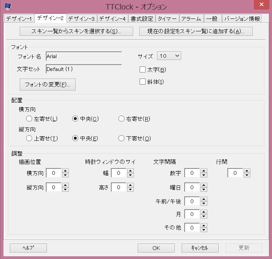Switch to the タイマー tab
The height and width of the screenshot is (259, 272).
[x=167, y=18]
